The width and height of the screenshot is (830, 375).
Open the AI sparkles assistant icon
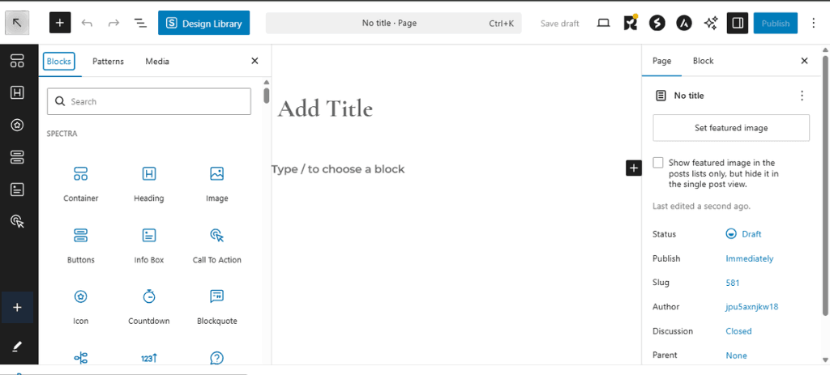(x=710, y=23)
